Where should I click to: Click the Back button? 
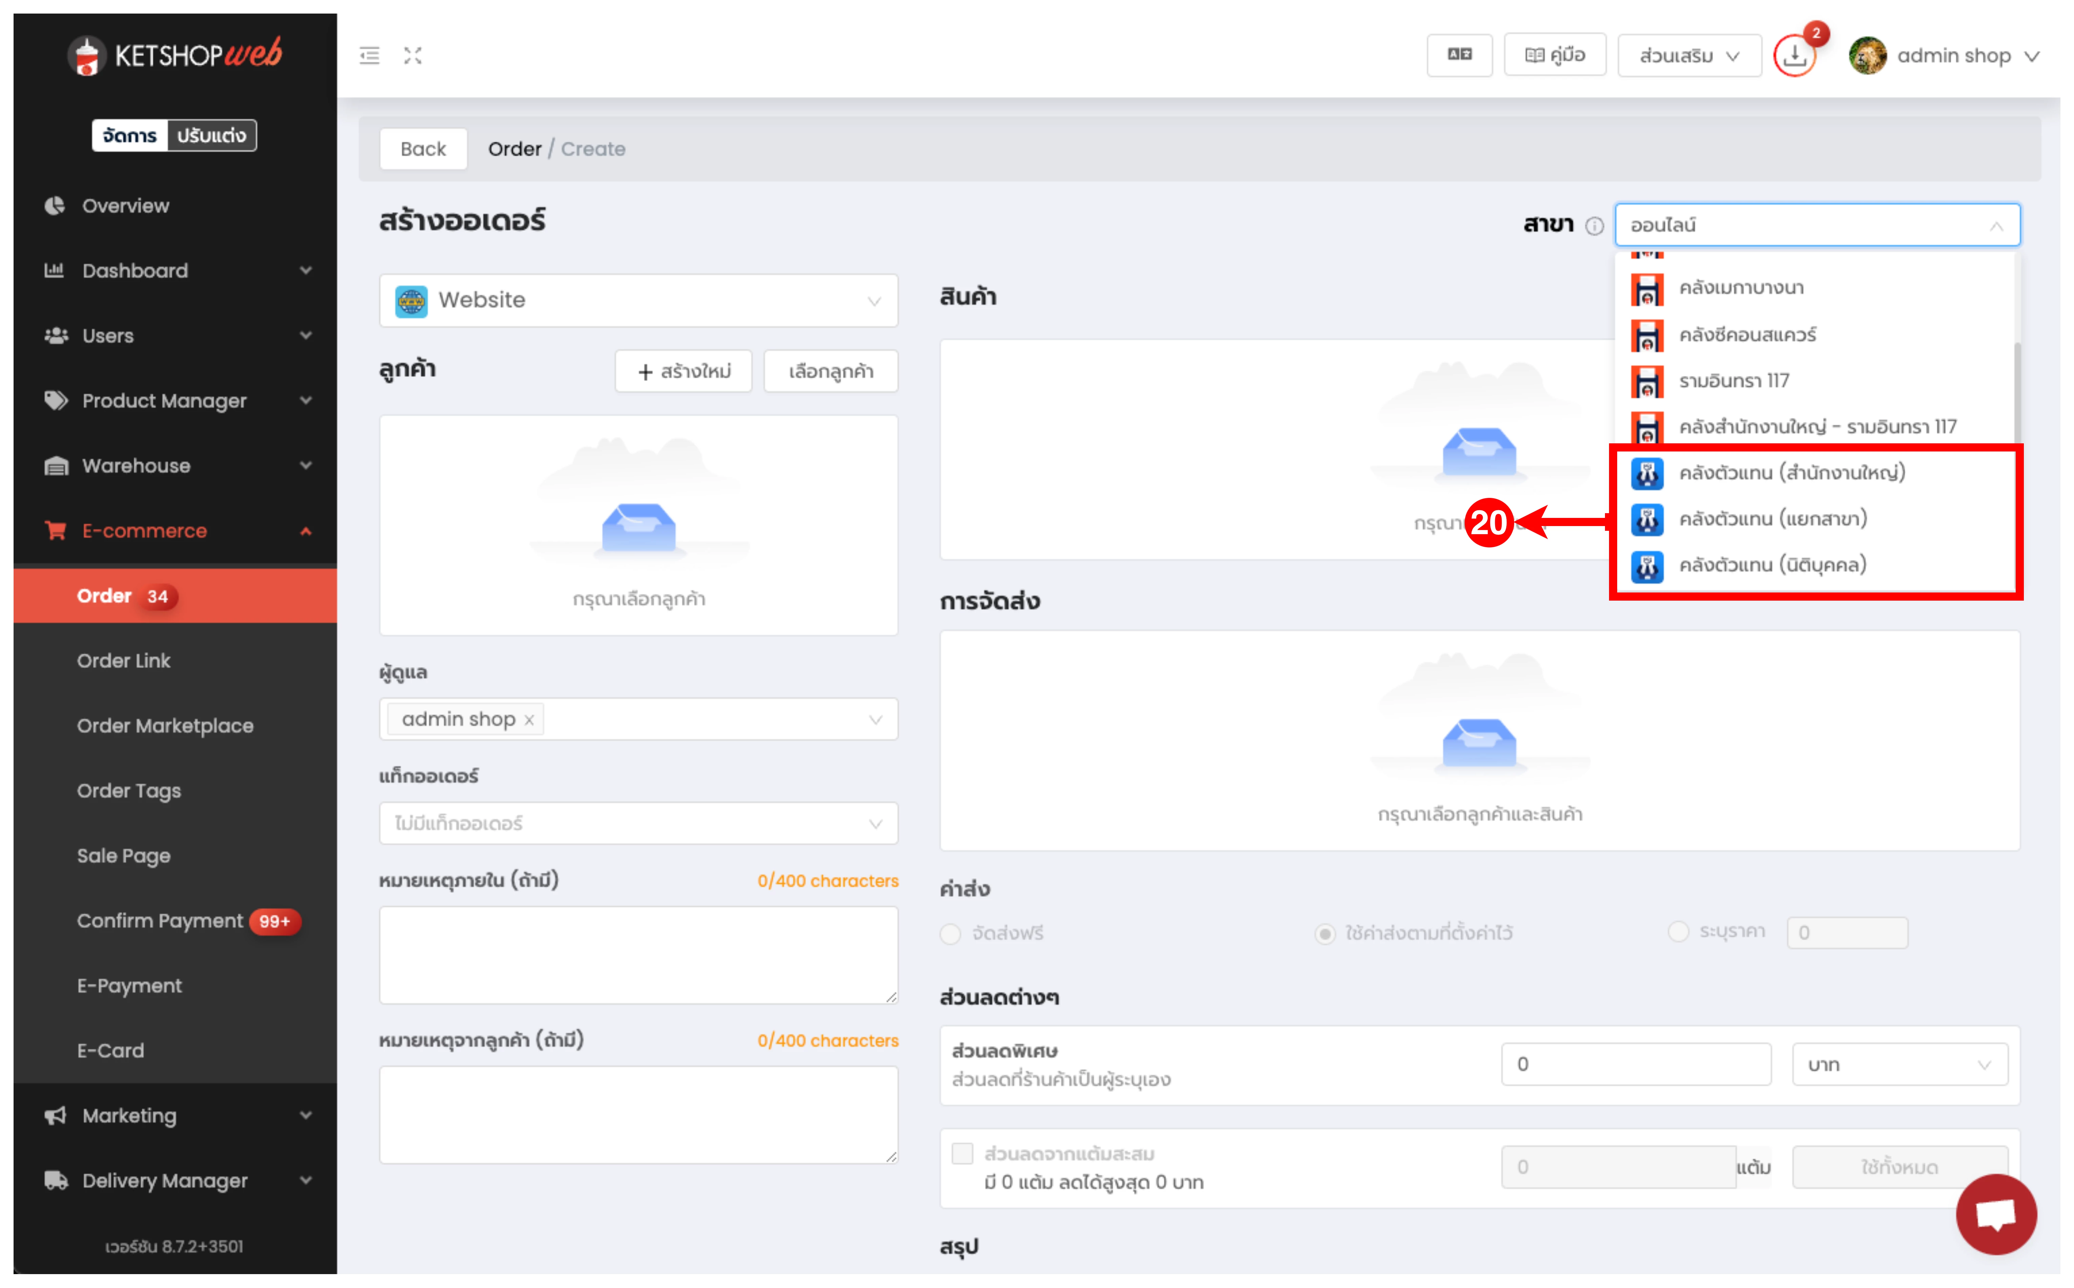tap(423, 149)
